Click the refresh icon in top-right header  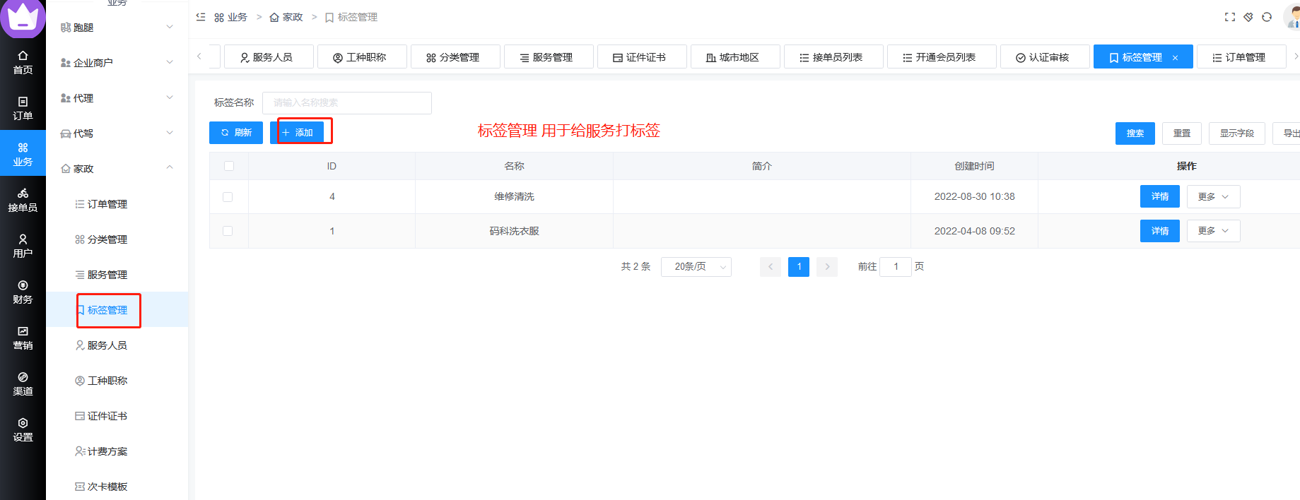click(1267, 17)
